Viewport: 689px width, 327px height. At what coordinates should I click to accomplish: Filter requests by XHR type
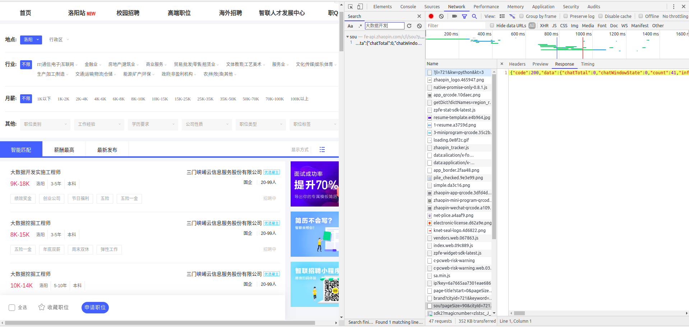(x=544, y=25)
